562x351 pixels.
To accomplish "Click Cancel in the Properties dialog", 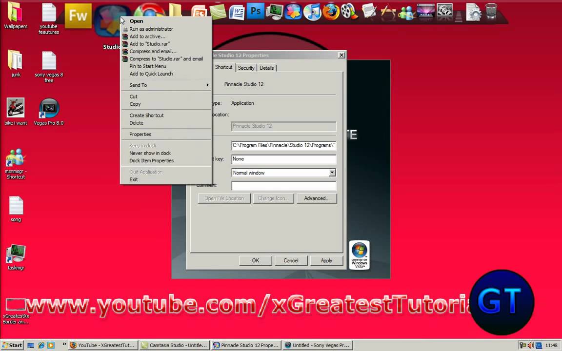I will (291, 261).
